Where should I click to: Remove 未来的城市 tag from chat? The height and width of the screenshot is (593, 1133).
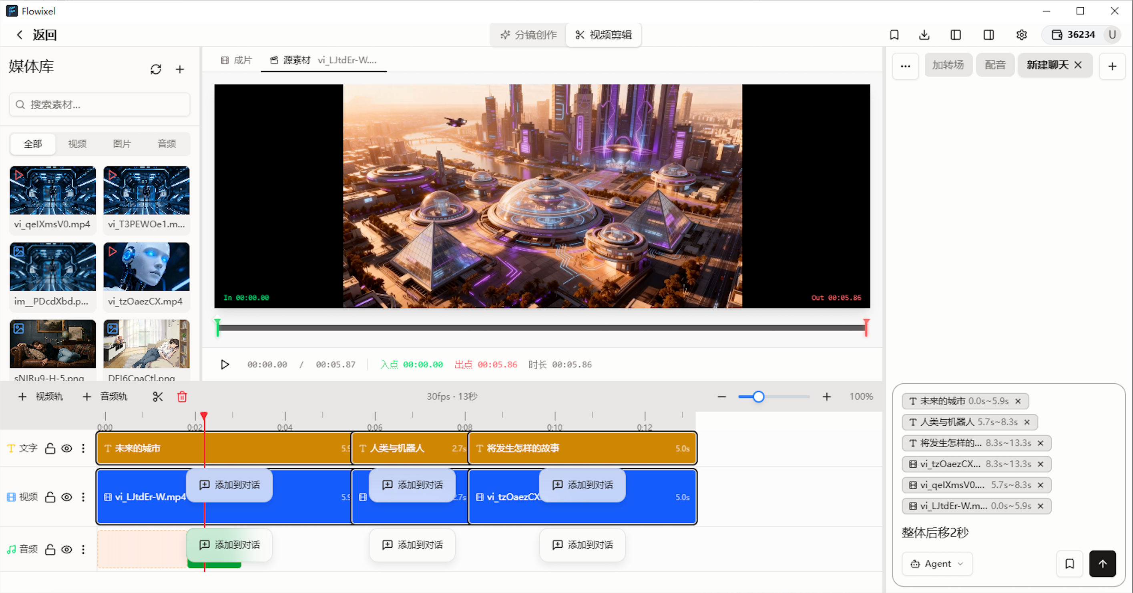(x=1018, y=401)
